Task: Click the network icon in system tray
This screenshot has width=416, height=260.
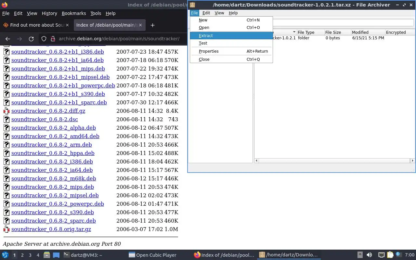Action: tap(382, 255)
